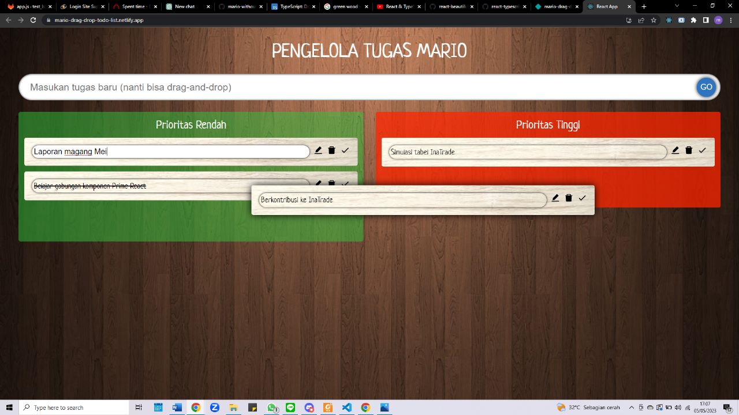Open the Chrome profile avatar
The image size is (739, 415).
tap(718, 20)
